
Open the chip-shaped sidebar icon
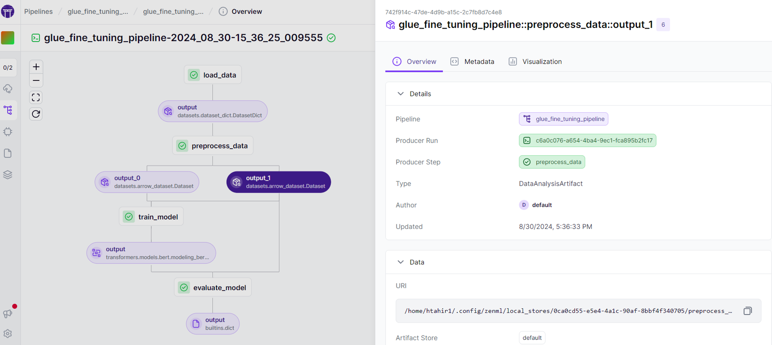[x=8, y=132]
